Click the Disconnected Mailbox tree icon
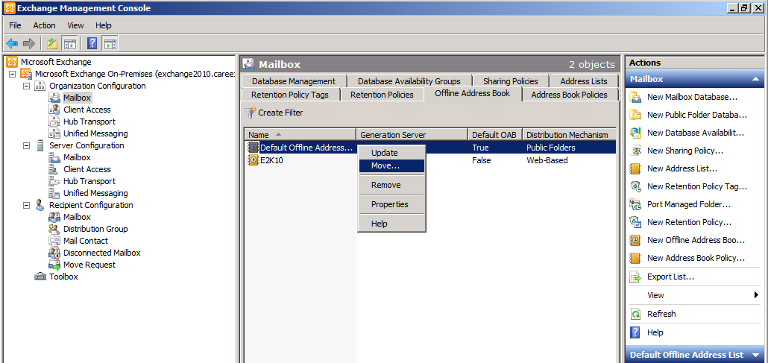 tap(54, 253)
